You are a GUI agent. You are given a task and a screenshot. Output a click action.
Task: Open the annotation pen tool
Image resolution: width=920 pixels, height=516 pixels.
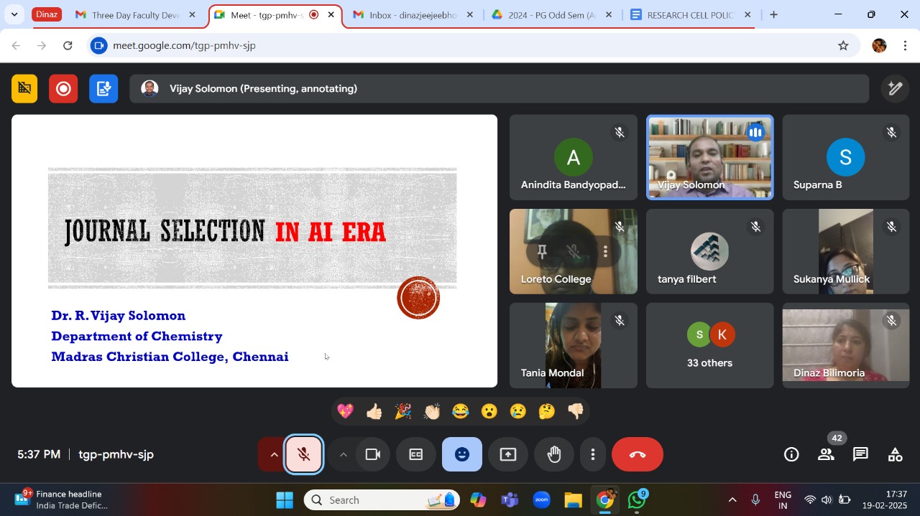click(x=895, y=88)
